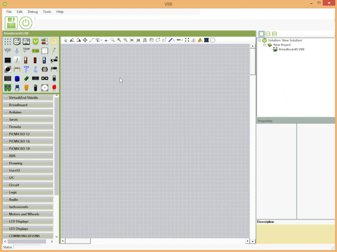
Task: Switch to single pane layout view
Action: point(261,34)
